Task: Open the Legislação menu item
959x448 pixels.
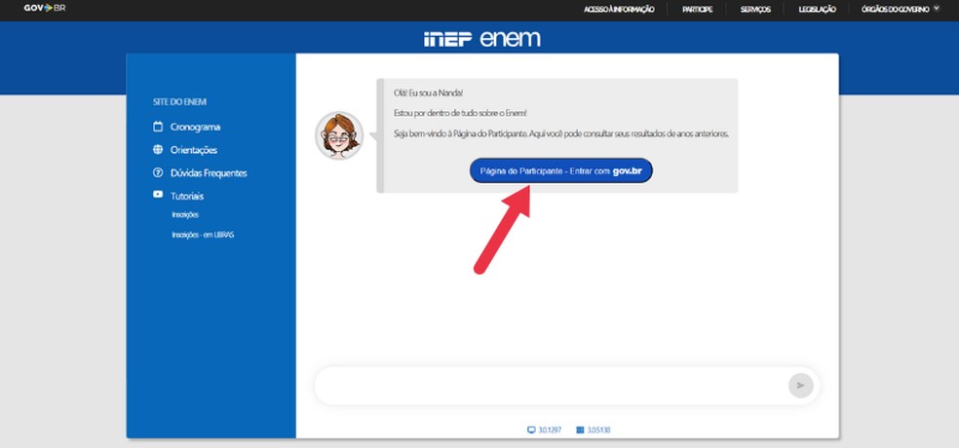Action: pyautogui.click(x=817, y=9)
